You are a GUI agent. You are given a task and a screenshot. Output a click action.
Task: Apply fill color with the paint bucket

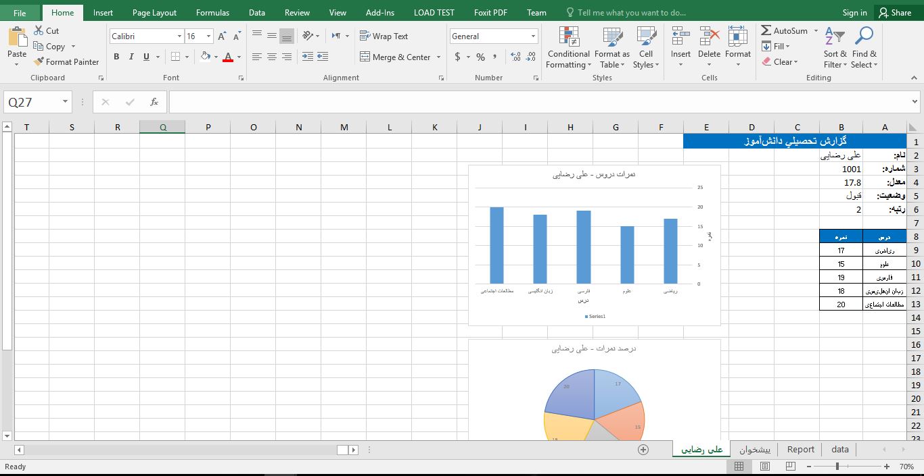tap(206, 57)
